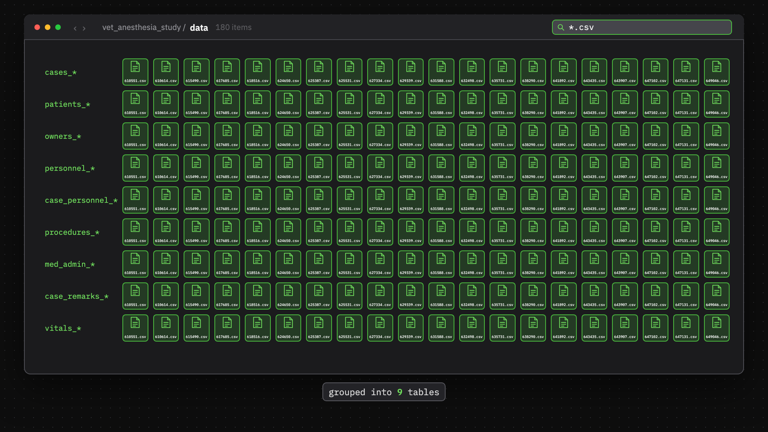Open 631588.csv in the med_admin_* row
This screenshot has width=768, height=432.
pyautogui.click(x=441, y=264)
